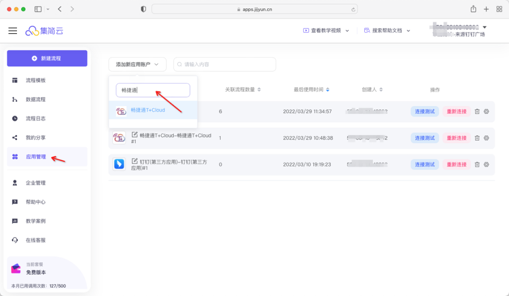Screen dimensions: 509x296
Task: Click the 钉钉 app icon
Action: 119,164
